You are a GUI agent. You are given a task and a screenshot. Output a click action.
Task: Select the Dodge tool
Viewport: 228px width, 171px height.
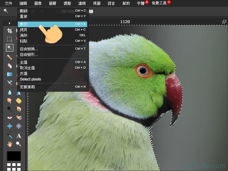(x=10, y=109)
